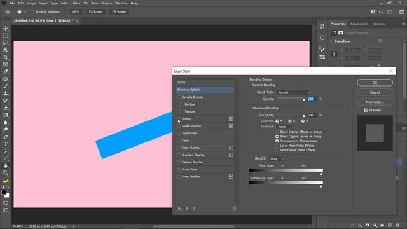Add another Inner Shadow with plus icon

click(231, 126)
